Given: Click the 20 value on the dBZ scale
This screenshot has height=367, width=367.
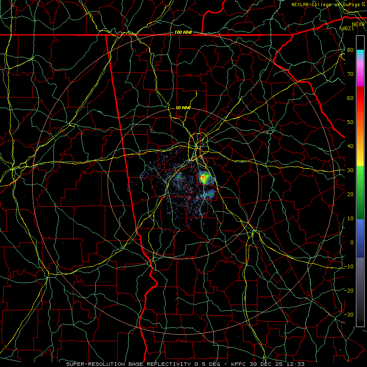Looking at the screenshot, I should click(x=350, y=195).
